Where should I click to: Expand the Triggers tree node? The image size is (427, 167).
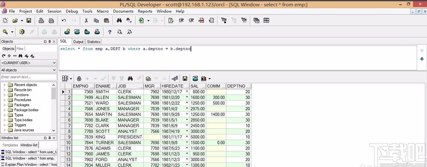(5, 125)
